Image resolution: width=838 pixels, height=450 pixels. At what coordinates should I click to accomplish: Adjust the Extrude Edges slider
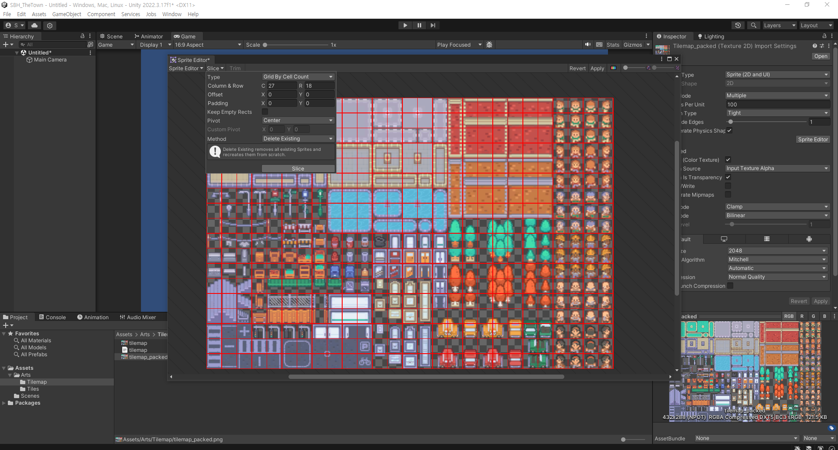tap(767, 122)
